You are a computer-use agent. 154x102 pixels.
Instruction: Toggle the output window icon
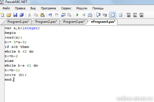point(112,15)
